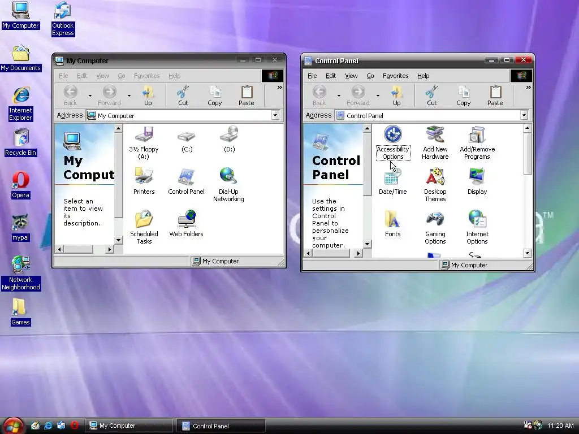This screenshot has height=434, width=579.
Task: Switch to My Computer taskbar button
Action: pos(129,426)
